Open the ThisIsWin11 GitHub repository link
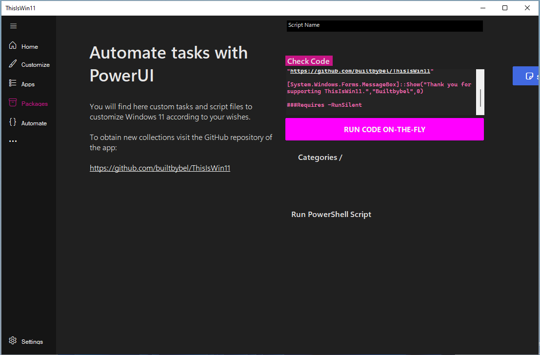The width and height of the screenshot is (540, 355). [x=160, y=168]
